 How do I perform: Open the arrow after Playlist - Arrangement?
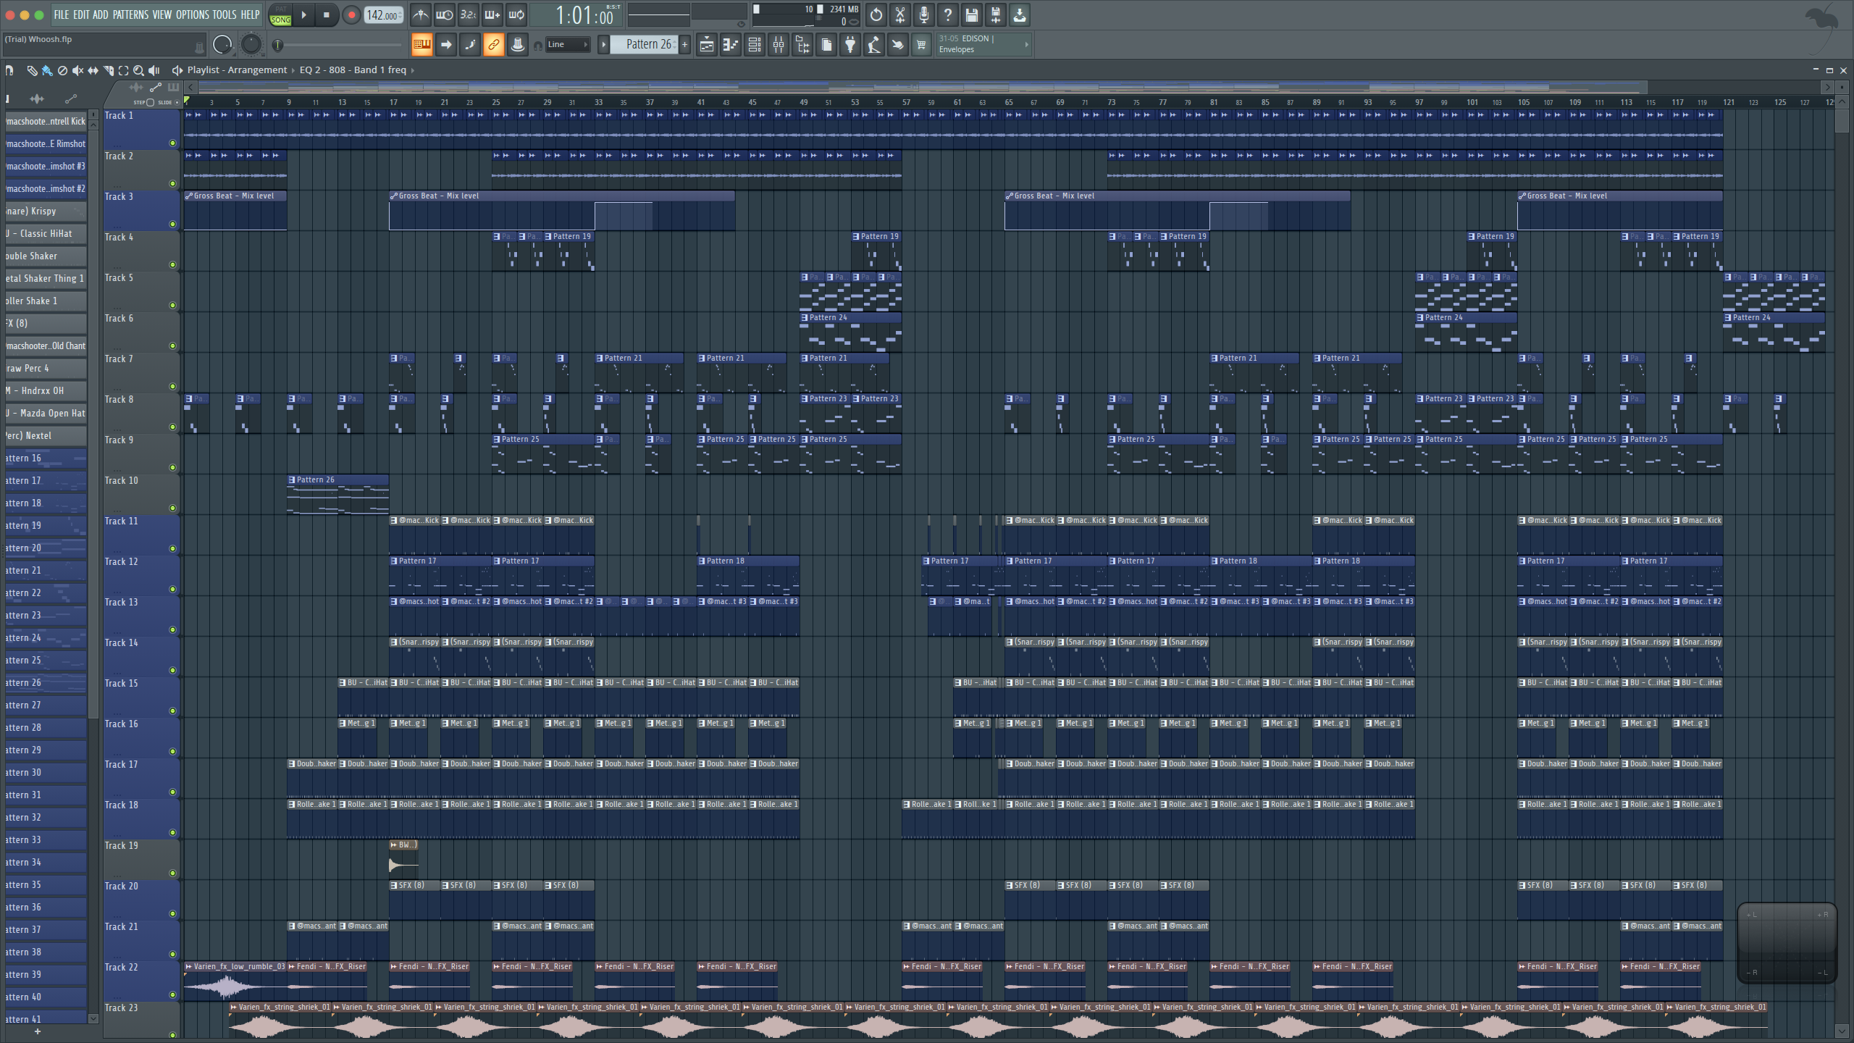pyautogui.click(x=293, y=70)
